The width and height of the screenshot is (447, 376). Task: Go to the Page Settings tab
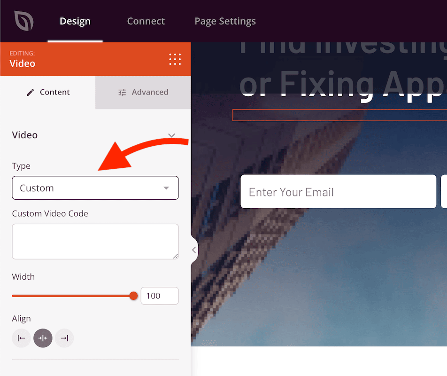point(225,21)
